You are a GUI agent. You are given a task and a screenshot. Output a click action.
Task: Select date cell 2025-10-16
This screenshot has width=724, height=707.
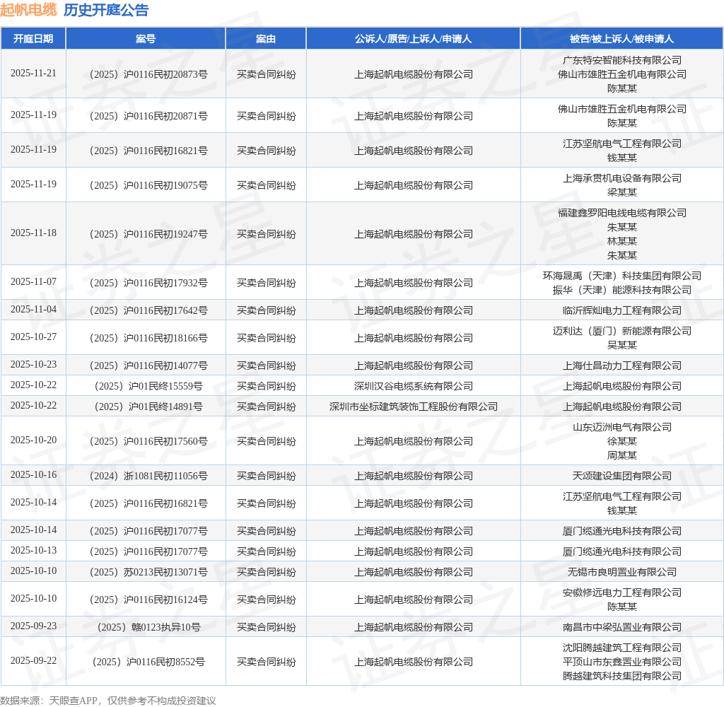pos(33,474)
